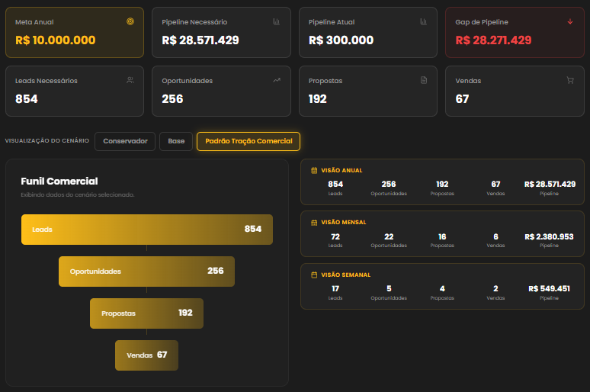Click the R$ 28.571.429 Pipeline Necessário card value

[200, 40]
